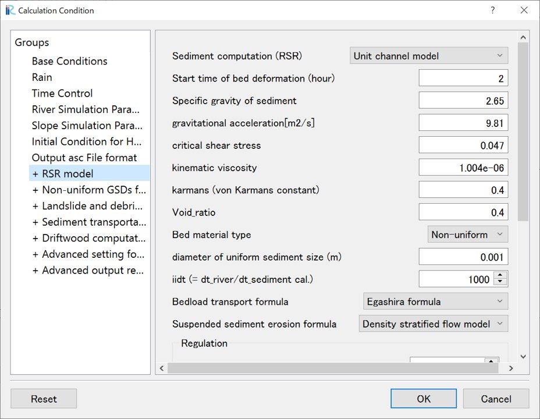Viewport: 540px width, 419px height.
Task: Select + Sediment transporta... group
Action: [x=89, y=222]
